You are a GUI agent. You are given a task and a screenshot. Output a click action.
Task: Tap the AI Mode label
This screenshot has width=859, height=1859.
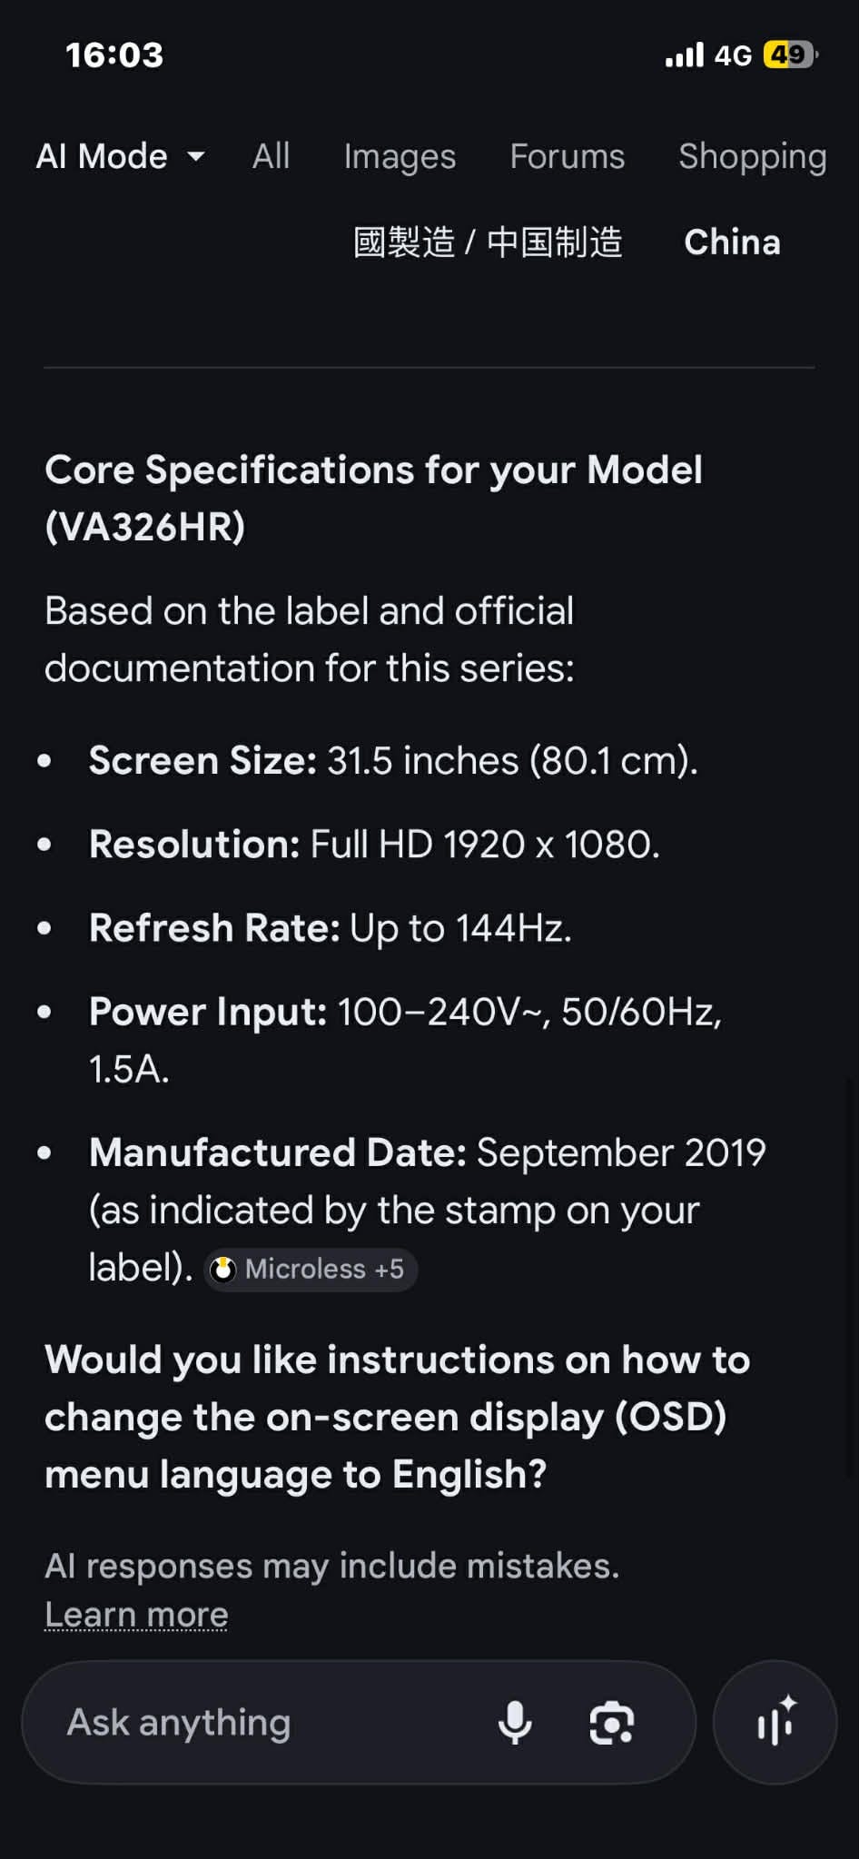(x=102, y=156)
